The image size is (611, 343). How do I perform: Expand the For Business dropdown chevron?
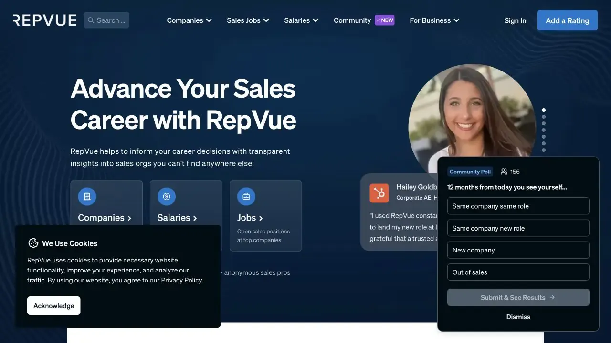click(x=456, y=20)
